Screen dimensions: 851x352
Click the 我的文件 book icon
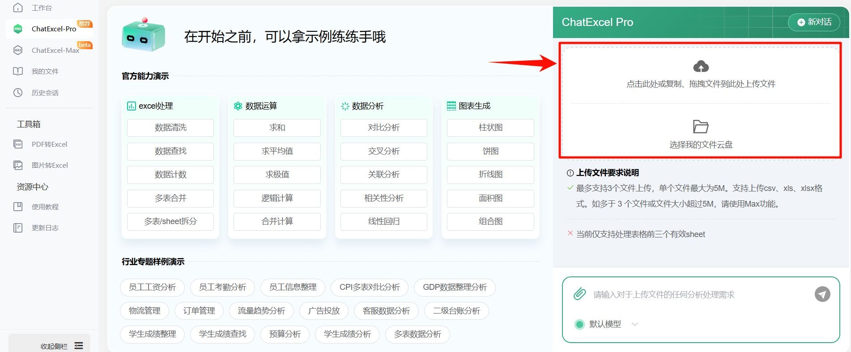coord(18,71)
